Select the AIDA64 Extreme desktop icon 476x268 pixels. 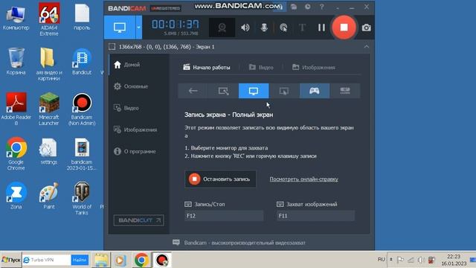click(x=49, y=19)
